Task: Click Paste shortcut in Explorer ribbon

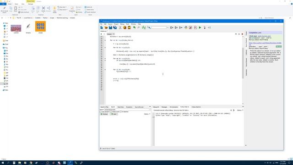Action: coord(24,12)
